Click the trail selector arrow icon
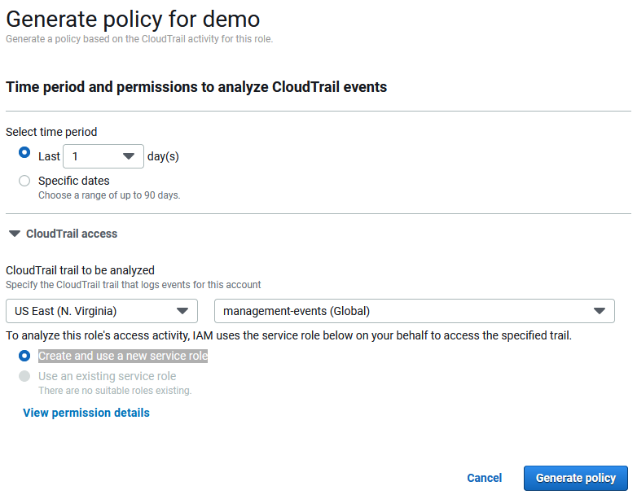Screen dimensions: 637x499 coord(600,311)
